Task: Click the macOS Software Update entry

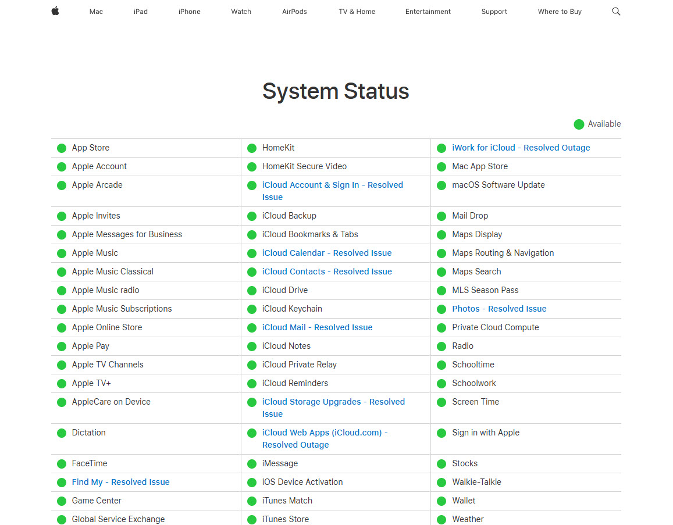Action: tap(498, 185)
